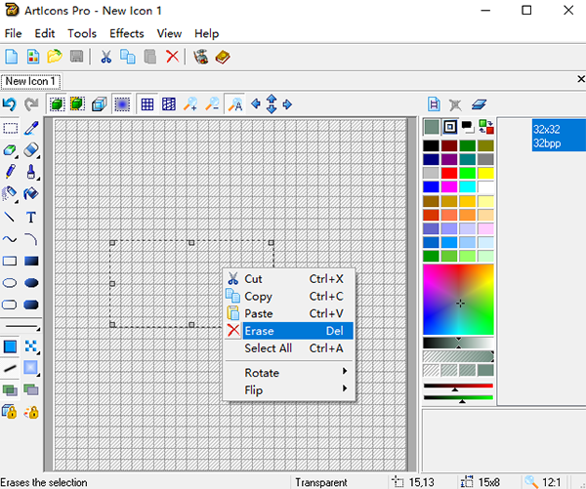Select the Text tool
Screen dimensions: 586x489
31,217
